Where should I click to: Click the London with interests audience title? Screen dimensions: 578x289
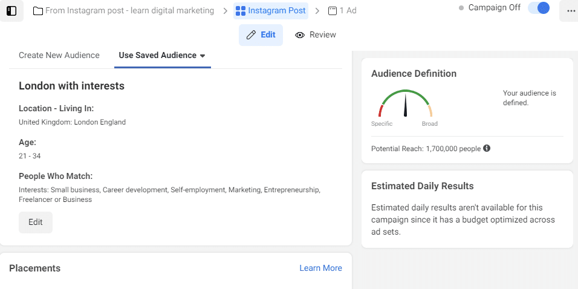click(71, 86)
